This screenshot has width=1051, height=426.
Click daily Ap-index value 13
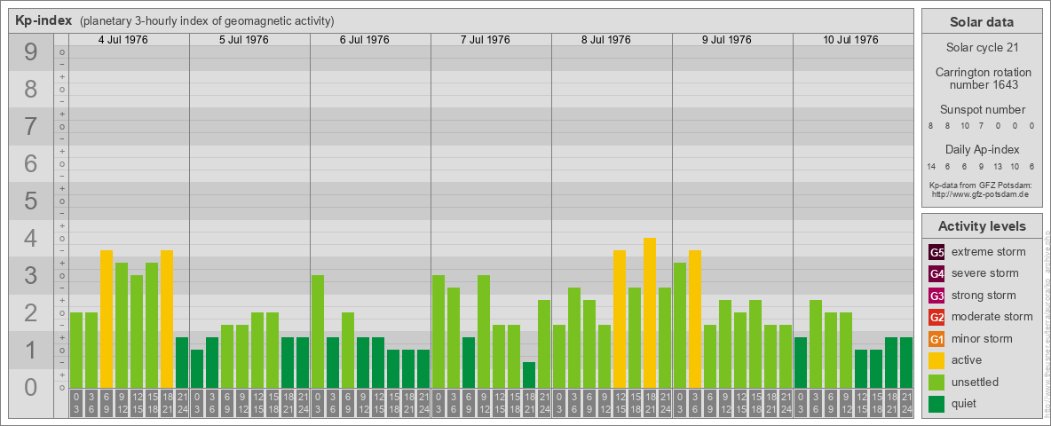pos(998,166)
